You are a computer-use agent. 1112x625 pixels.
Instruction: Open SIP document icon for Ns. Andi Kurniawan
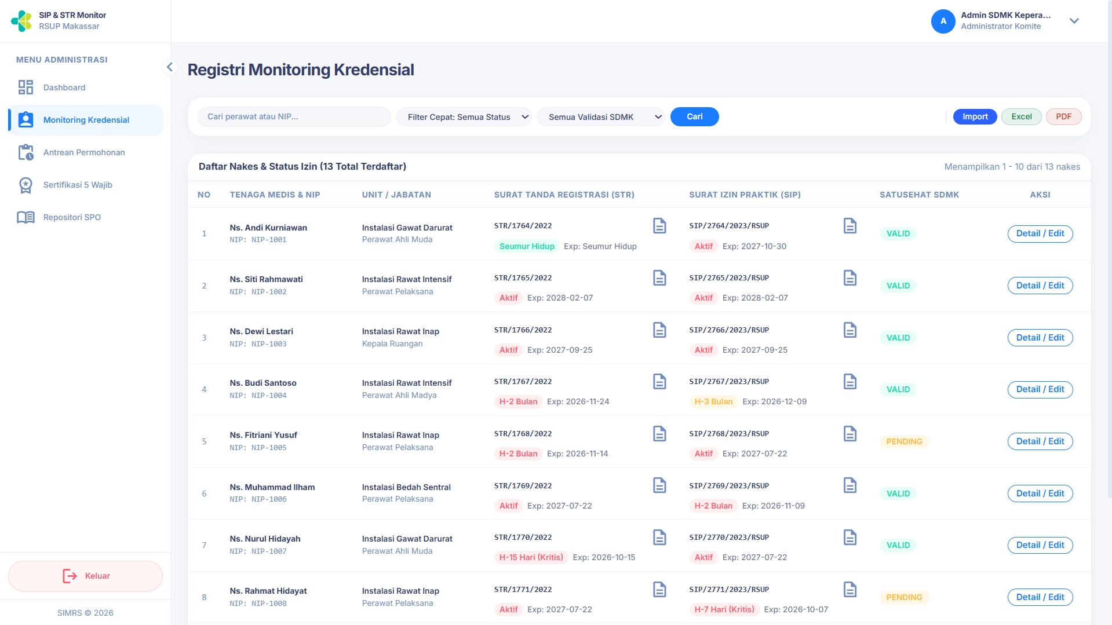click(850, 226)
